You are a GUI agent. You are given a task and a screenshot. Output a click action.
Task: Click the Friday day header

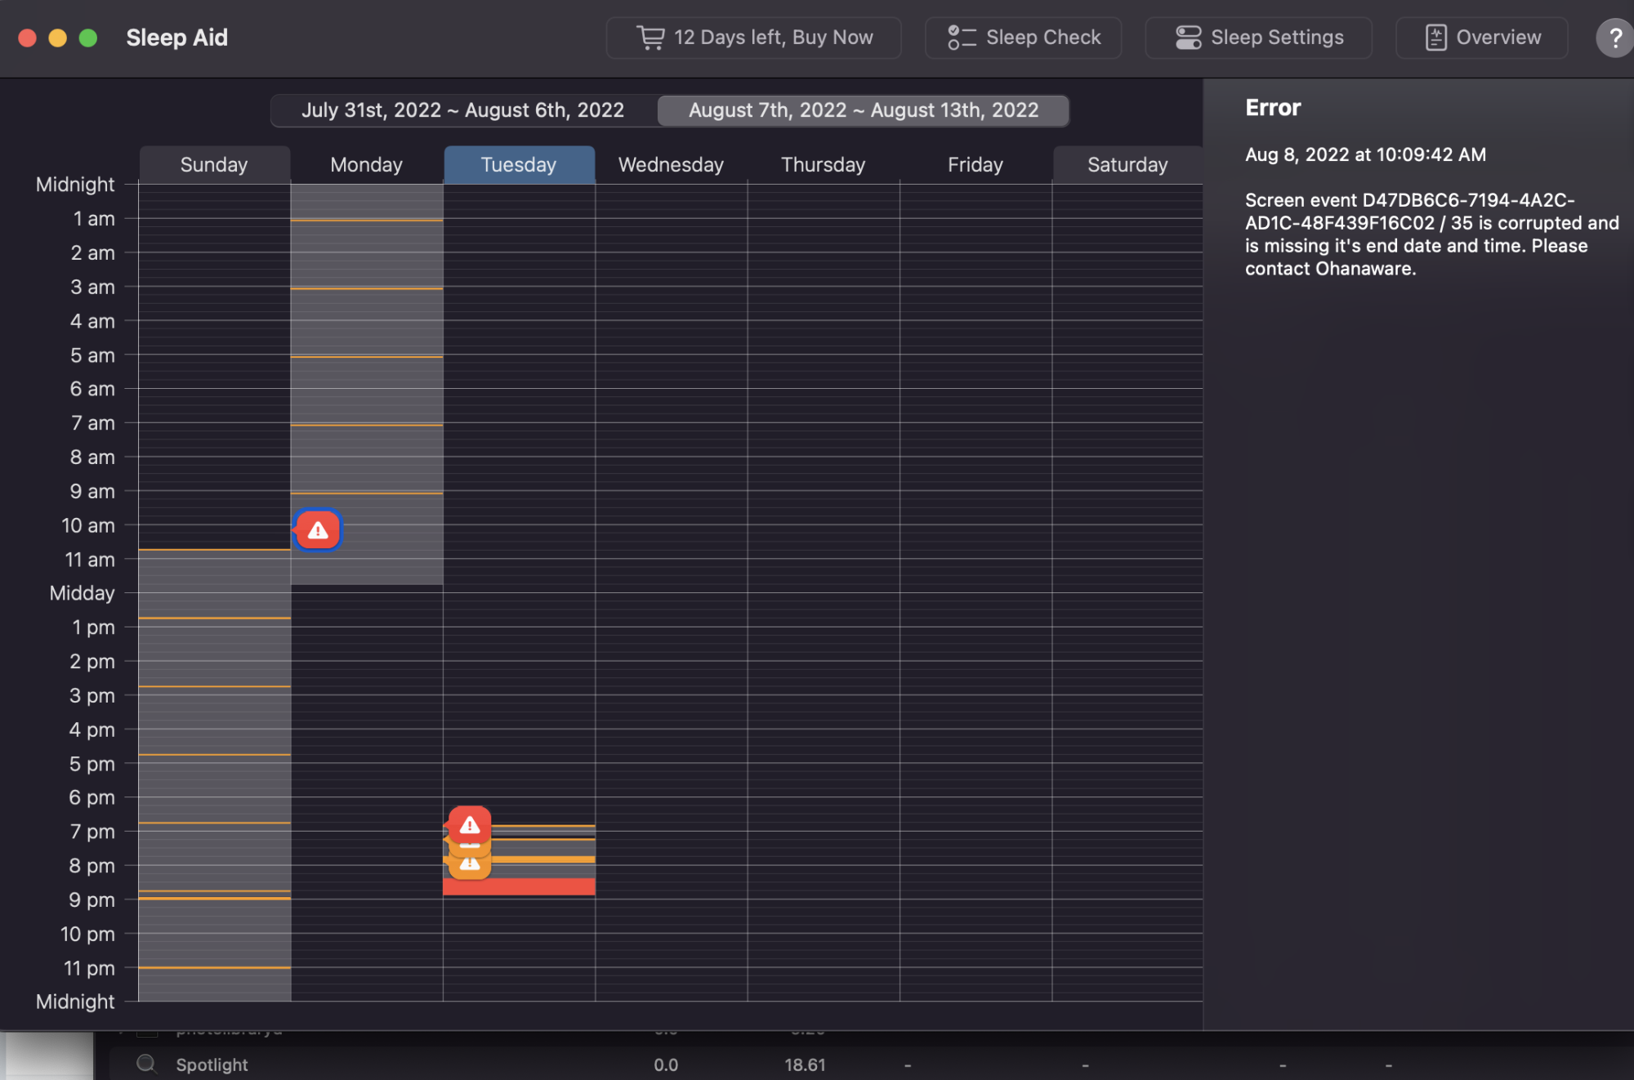coord(975,165)
